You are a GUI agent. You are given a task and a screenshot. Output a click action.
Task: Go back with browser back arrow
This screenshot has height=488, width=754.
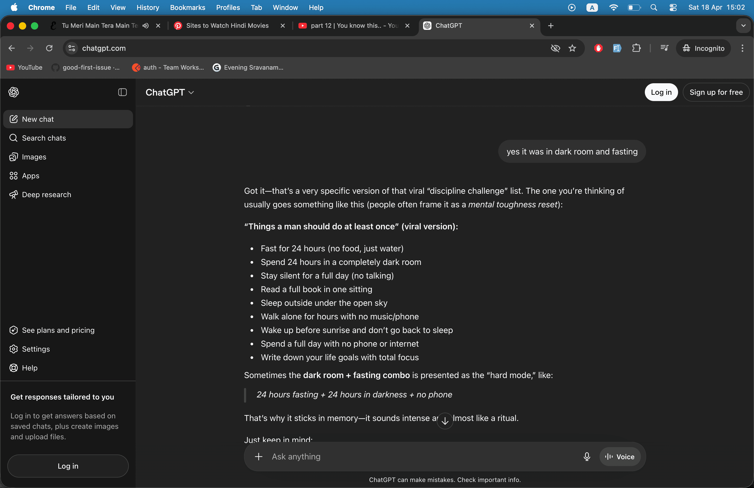12,48
